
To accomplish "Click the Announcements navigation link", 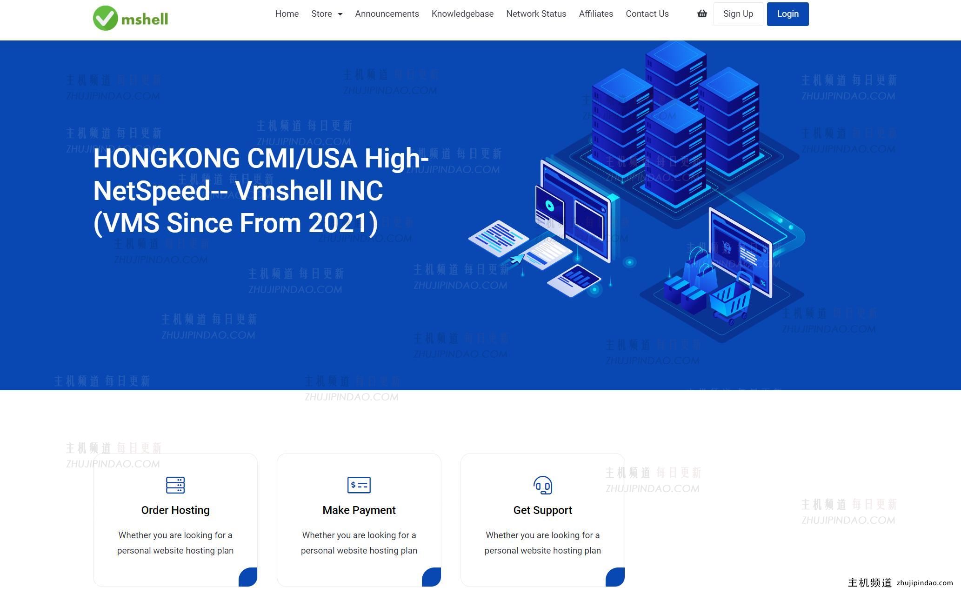I will [387, 14].
